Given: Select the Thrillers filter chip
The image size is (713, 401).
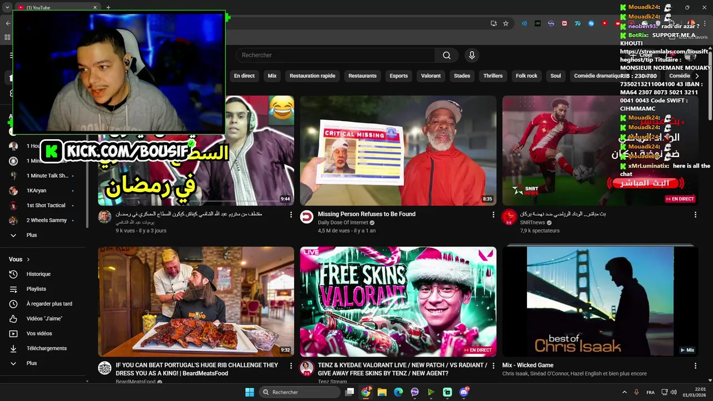Looking at the screenshot, I should [493, 76].
